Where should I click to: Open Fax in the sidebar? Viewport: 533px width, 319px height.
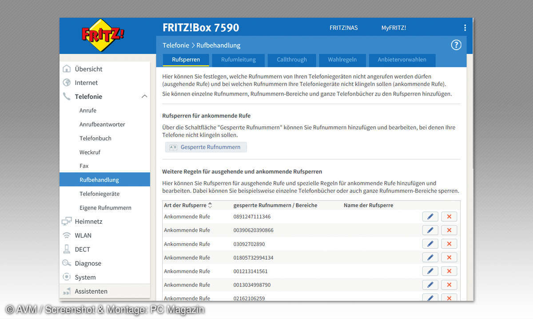(84, 166)
